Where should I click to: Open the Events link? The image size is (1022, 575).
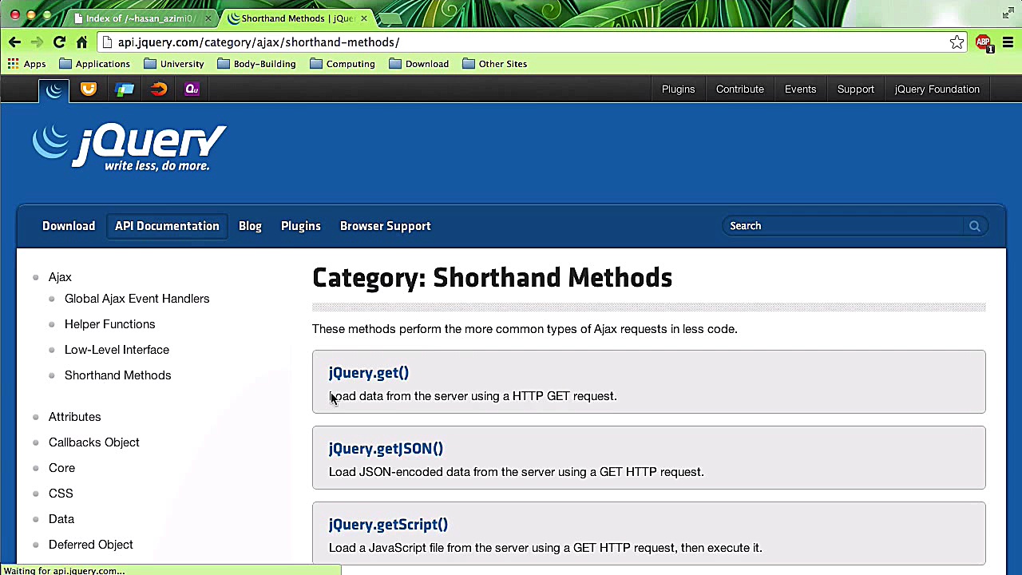pyautogui.click(x=801, y=89)
